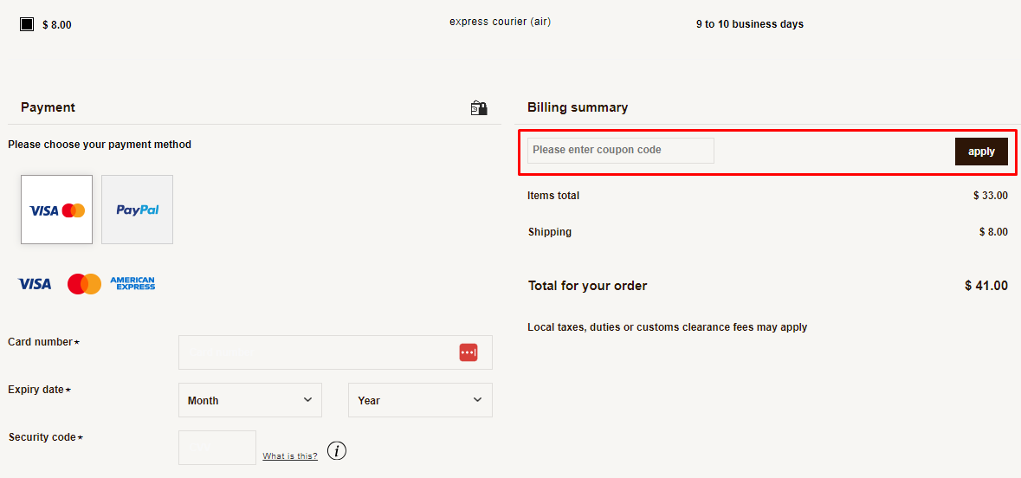Open the expiry Month dropdown

coord(250,400)
